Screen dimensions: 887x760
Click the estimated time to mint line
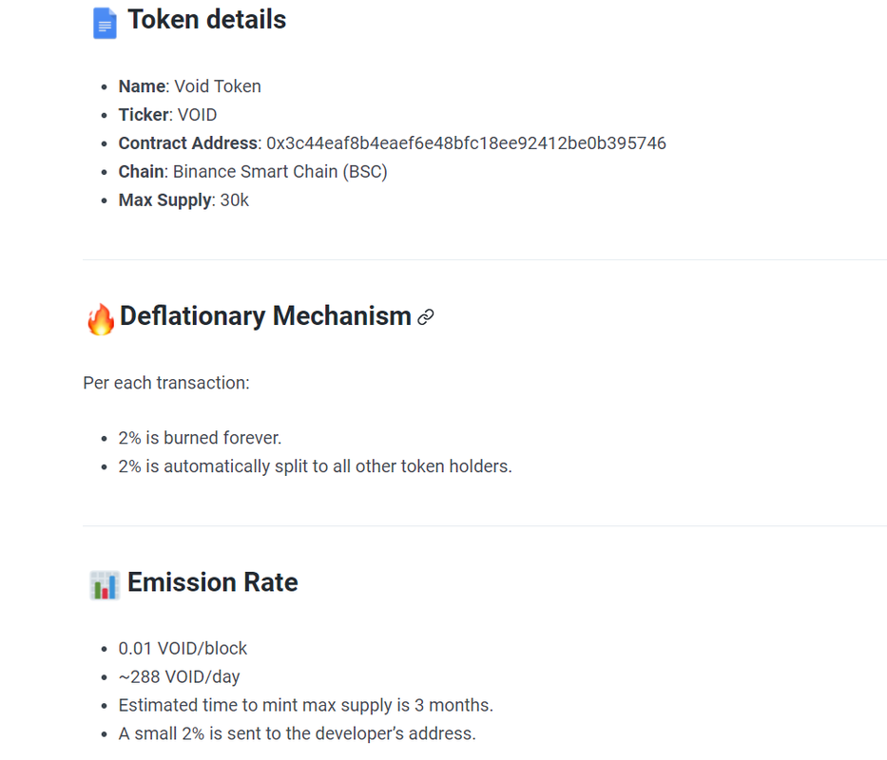tap(305, 706)
